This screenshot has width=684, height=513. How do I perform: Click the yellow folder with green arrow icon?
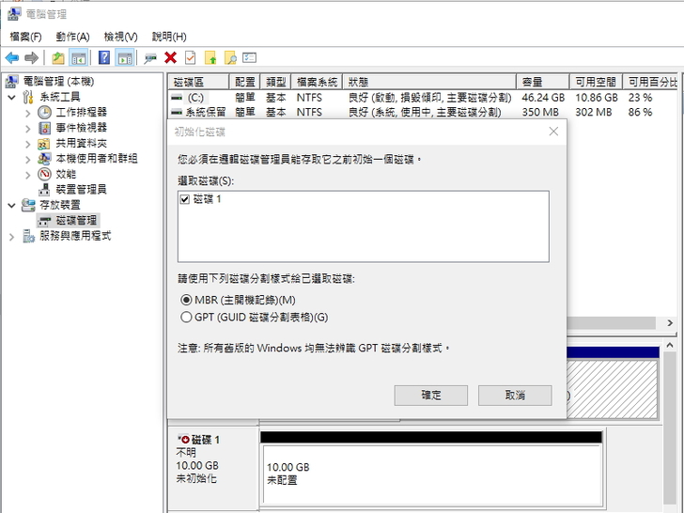click(x=210, y=57)
